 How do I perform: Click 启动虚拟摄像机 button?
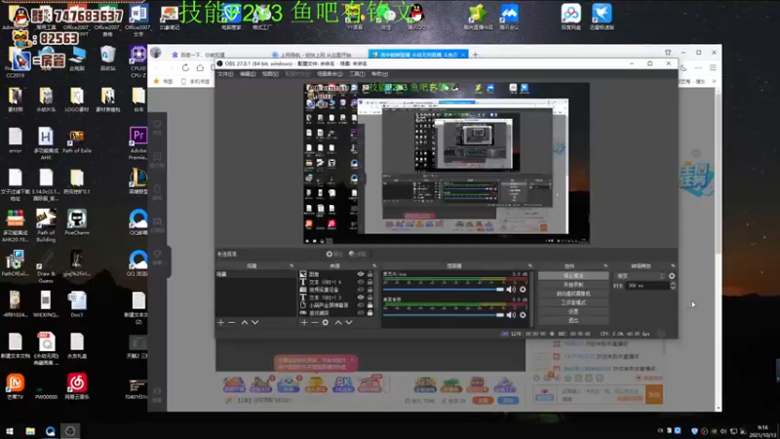(573, 294)
